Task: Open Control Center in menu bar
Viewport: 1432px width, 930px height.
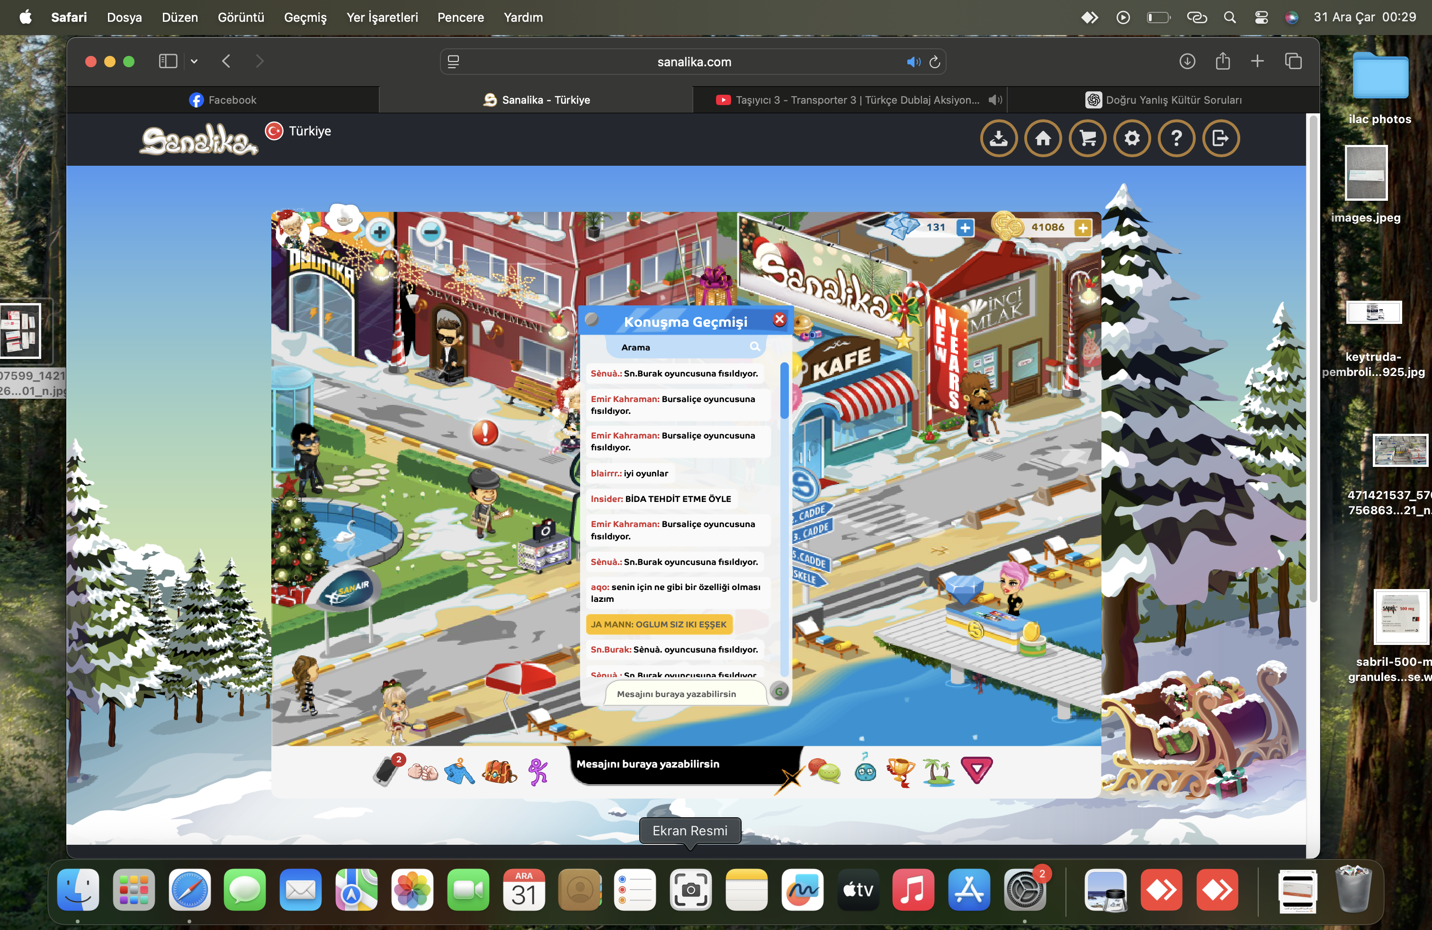Action: (1261, 18)
